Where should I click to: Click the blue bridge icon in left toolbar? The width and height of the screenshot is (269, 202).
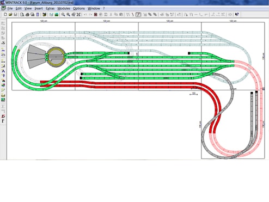3,50
